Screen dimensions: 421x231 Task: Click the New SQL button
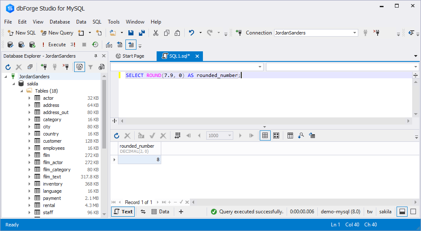(22, 33)
